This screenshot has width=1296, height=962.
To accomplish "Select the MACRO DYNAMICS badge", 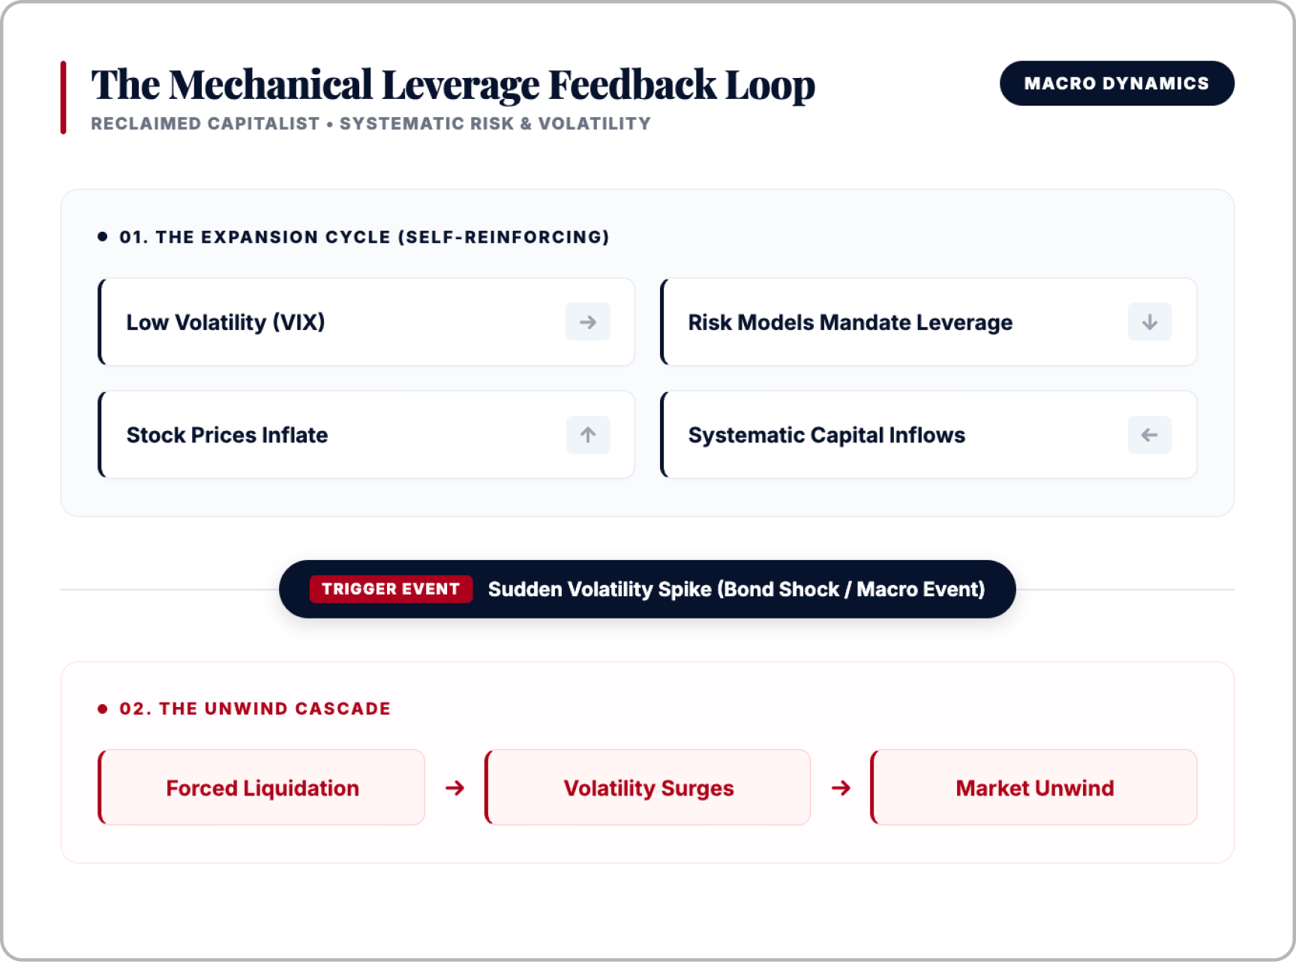I will point(1117,83).
